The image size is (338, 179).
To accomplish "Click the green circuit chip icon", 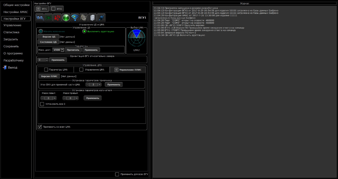I will pos(48,18).
